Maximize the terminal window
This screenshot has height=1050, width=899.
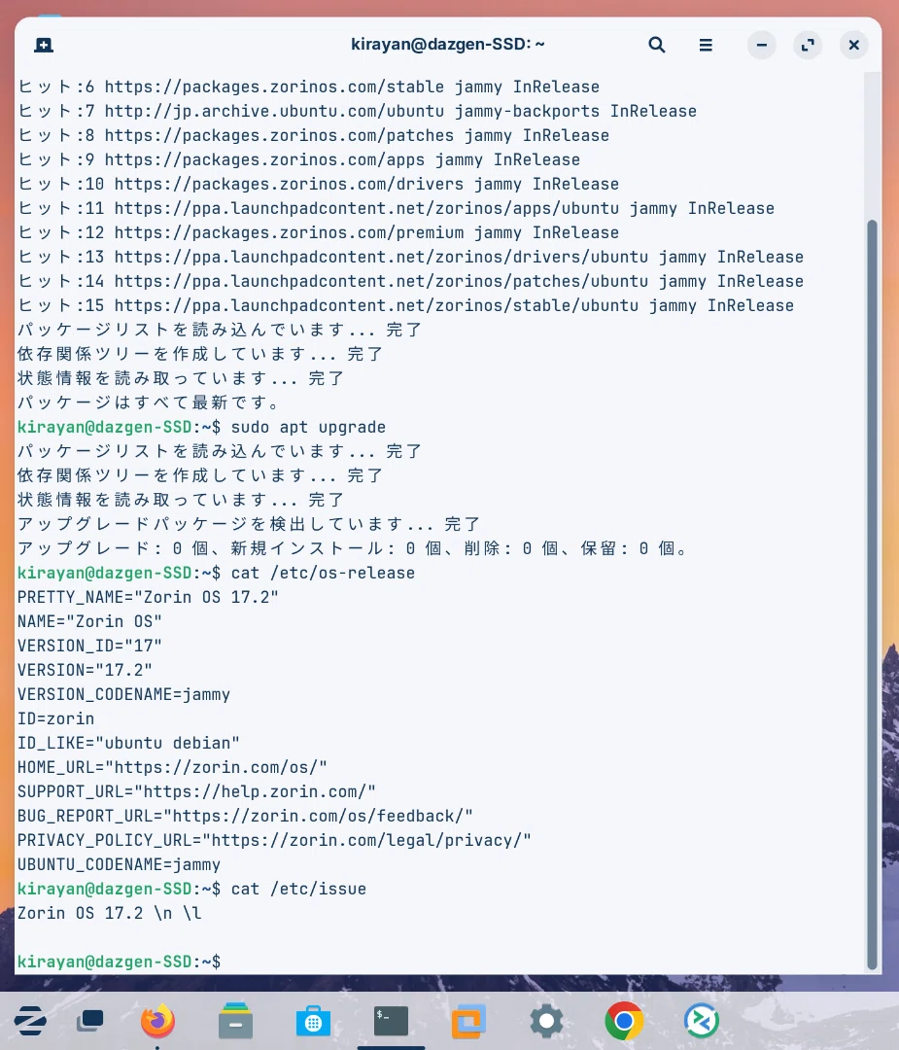click(808, 45)
